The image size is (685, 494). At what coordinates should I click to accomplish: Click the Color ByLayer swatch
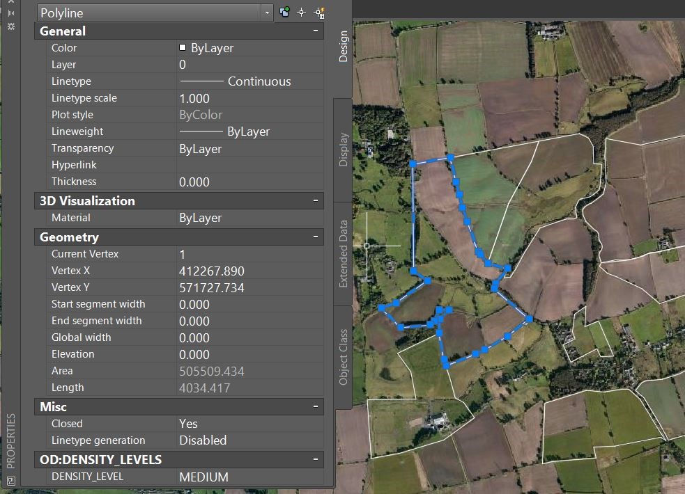point(183,47)
